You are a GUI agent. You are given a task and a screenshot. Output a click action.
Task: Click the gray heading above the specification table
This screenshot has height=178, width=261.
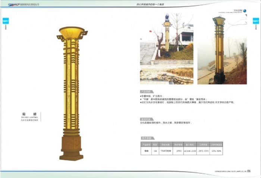[148, 138]
